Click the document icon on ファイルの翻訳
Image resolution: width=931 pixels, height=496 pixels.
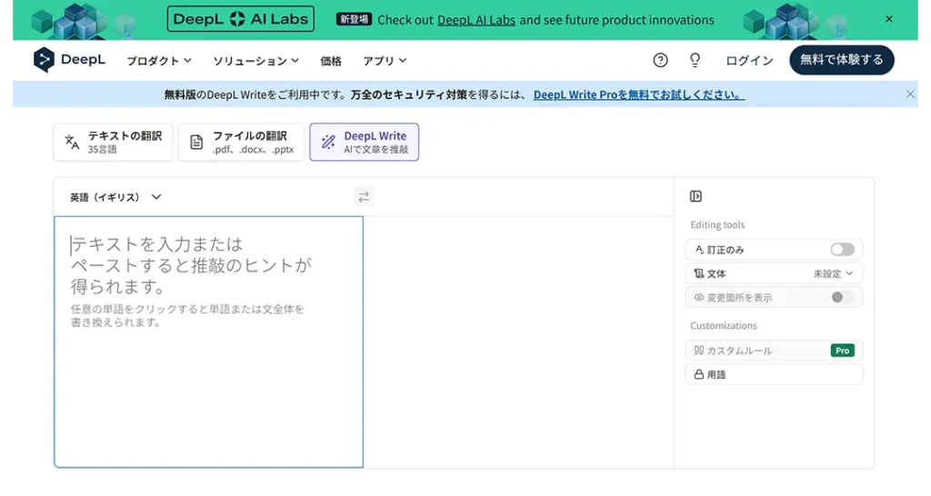(x=196, y=142)
